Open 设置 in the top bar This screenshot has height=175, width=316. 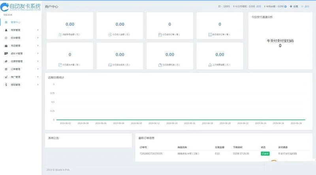(x=294, y=7)
